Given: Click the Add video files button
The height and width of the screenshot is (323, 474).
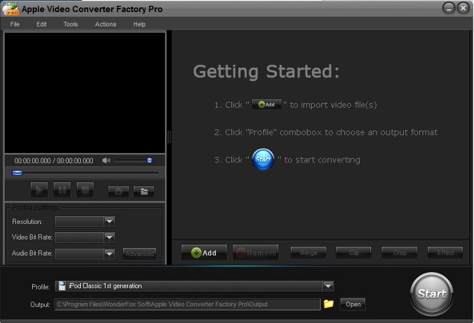Looking at the screenshot, I should click(x=204, y=253).
